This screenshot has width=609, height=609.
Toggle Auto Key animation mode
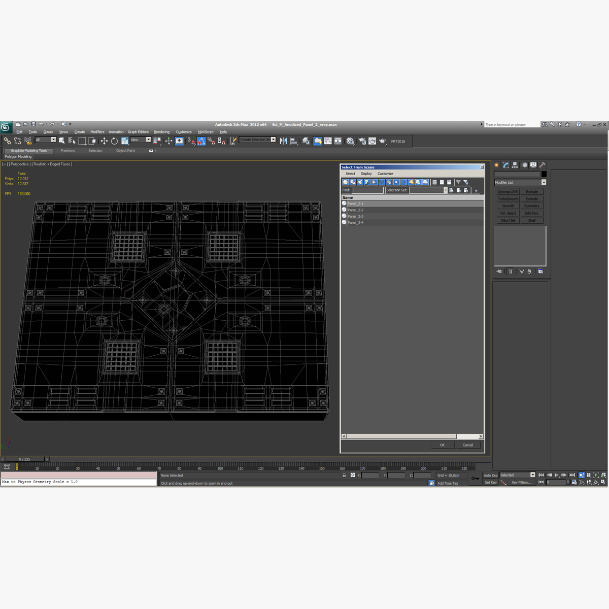point(491,476)
